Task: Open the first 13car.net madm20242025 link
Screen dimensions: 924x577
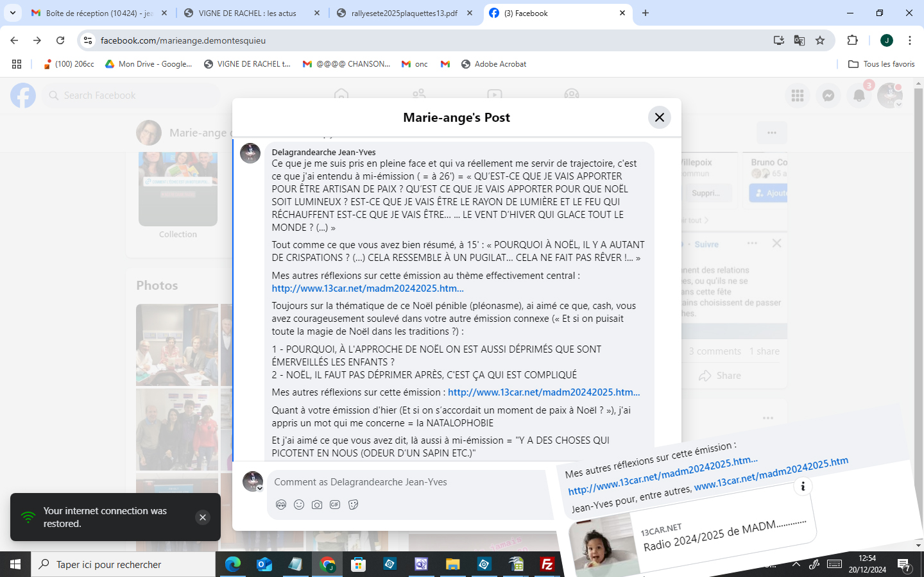Action: 368,288
